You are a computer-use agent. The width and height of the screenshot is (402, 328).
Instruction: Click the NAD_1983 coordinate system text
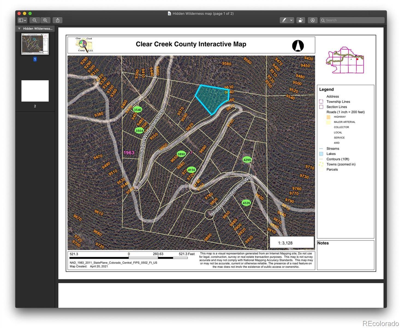coord(113,263)
